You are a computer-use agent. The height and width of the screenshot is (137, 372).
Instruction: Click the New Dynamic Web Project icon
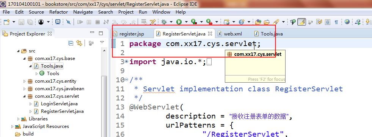coord(226,22)
